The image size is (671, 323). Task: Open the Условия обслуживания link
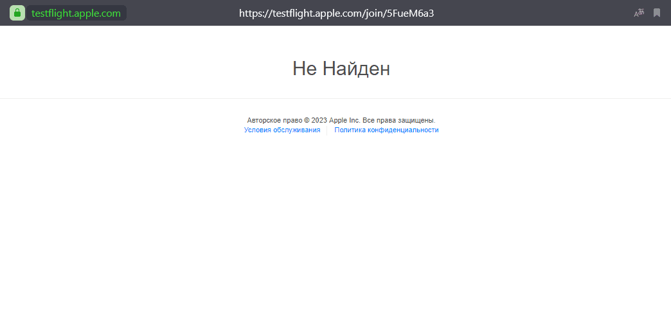(x=282, y=130)
